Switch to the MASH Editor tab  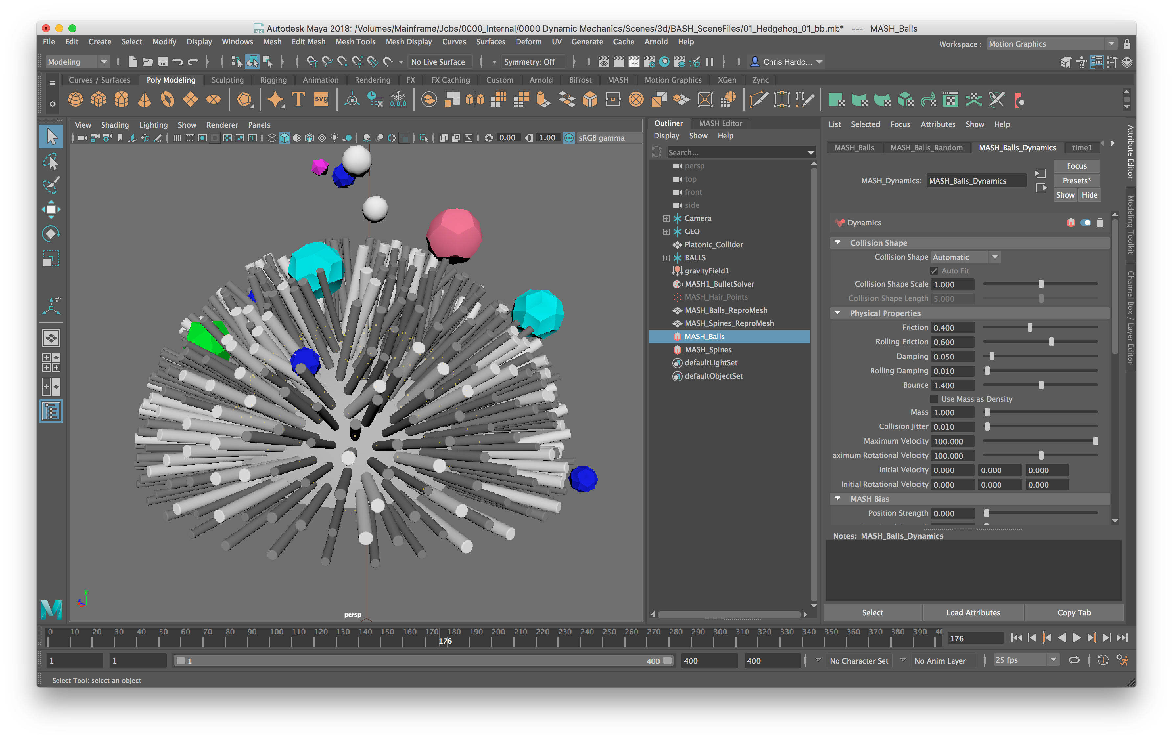tap(720, 123)
